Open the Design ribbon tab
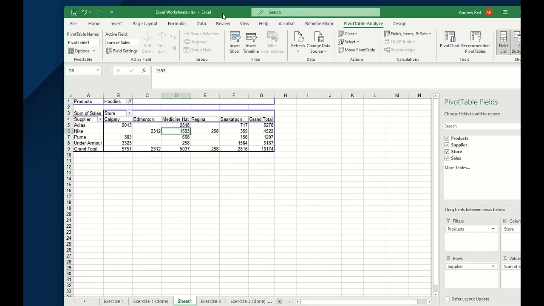The width and height of the screenshot is (544, 306). 399,23
